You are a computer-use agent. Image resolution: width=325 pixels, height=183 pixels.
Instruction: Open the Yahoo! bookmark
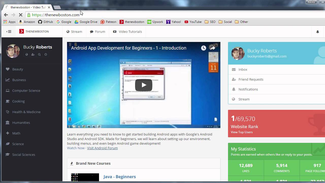(174, 22)
